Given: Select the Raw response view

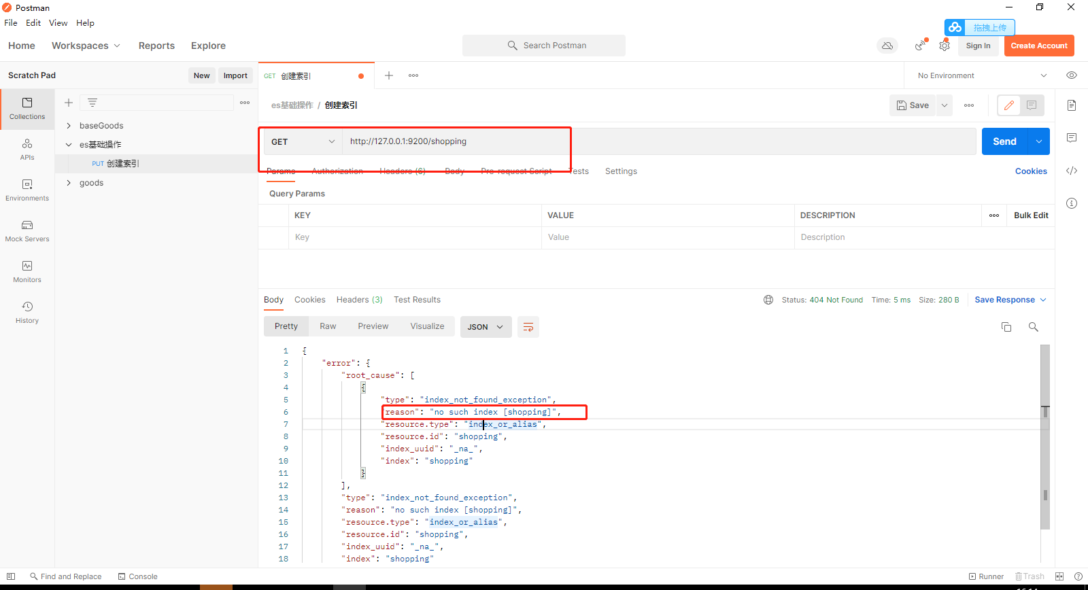Looking at the screenshot, I should coord(328,326).
